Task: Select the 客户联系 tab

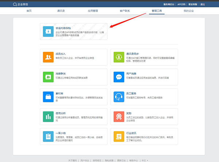Action: [125, 11]
